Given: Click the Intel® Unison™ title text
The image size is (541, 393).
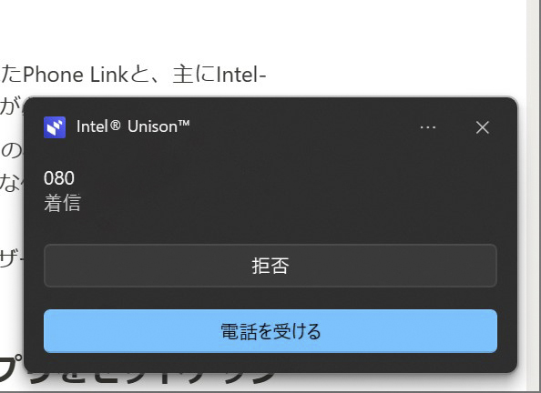Looking at the screenshot, I should tap(133, 126).
